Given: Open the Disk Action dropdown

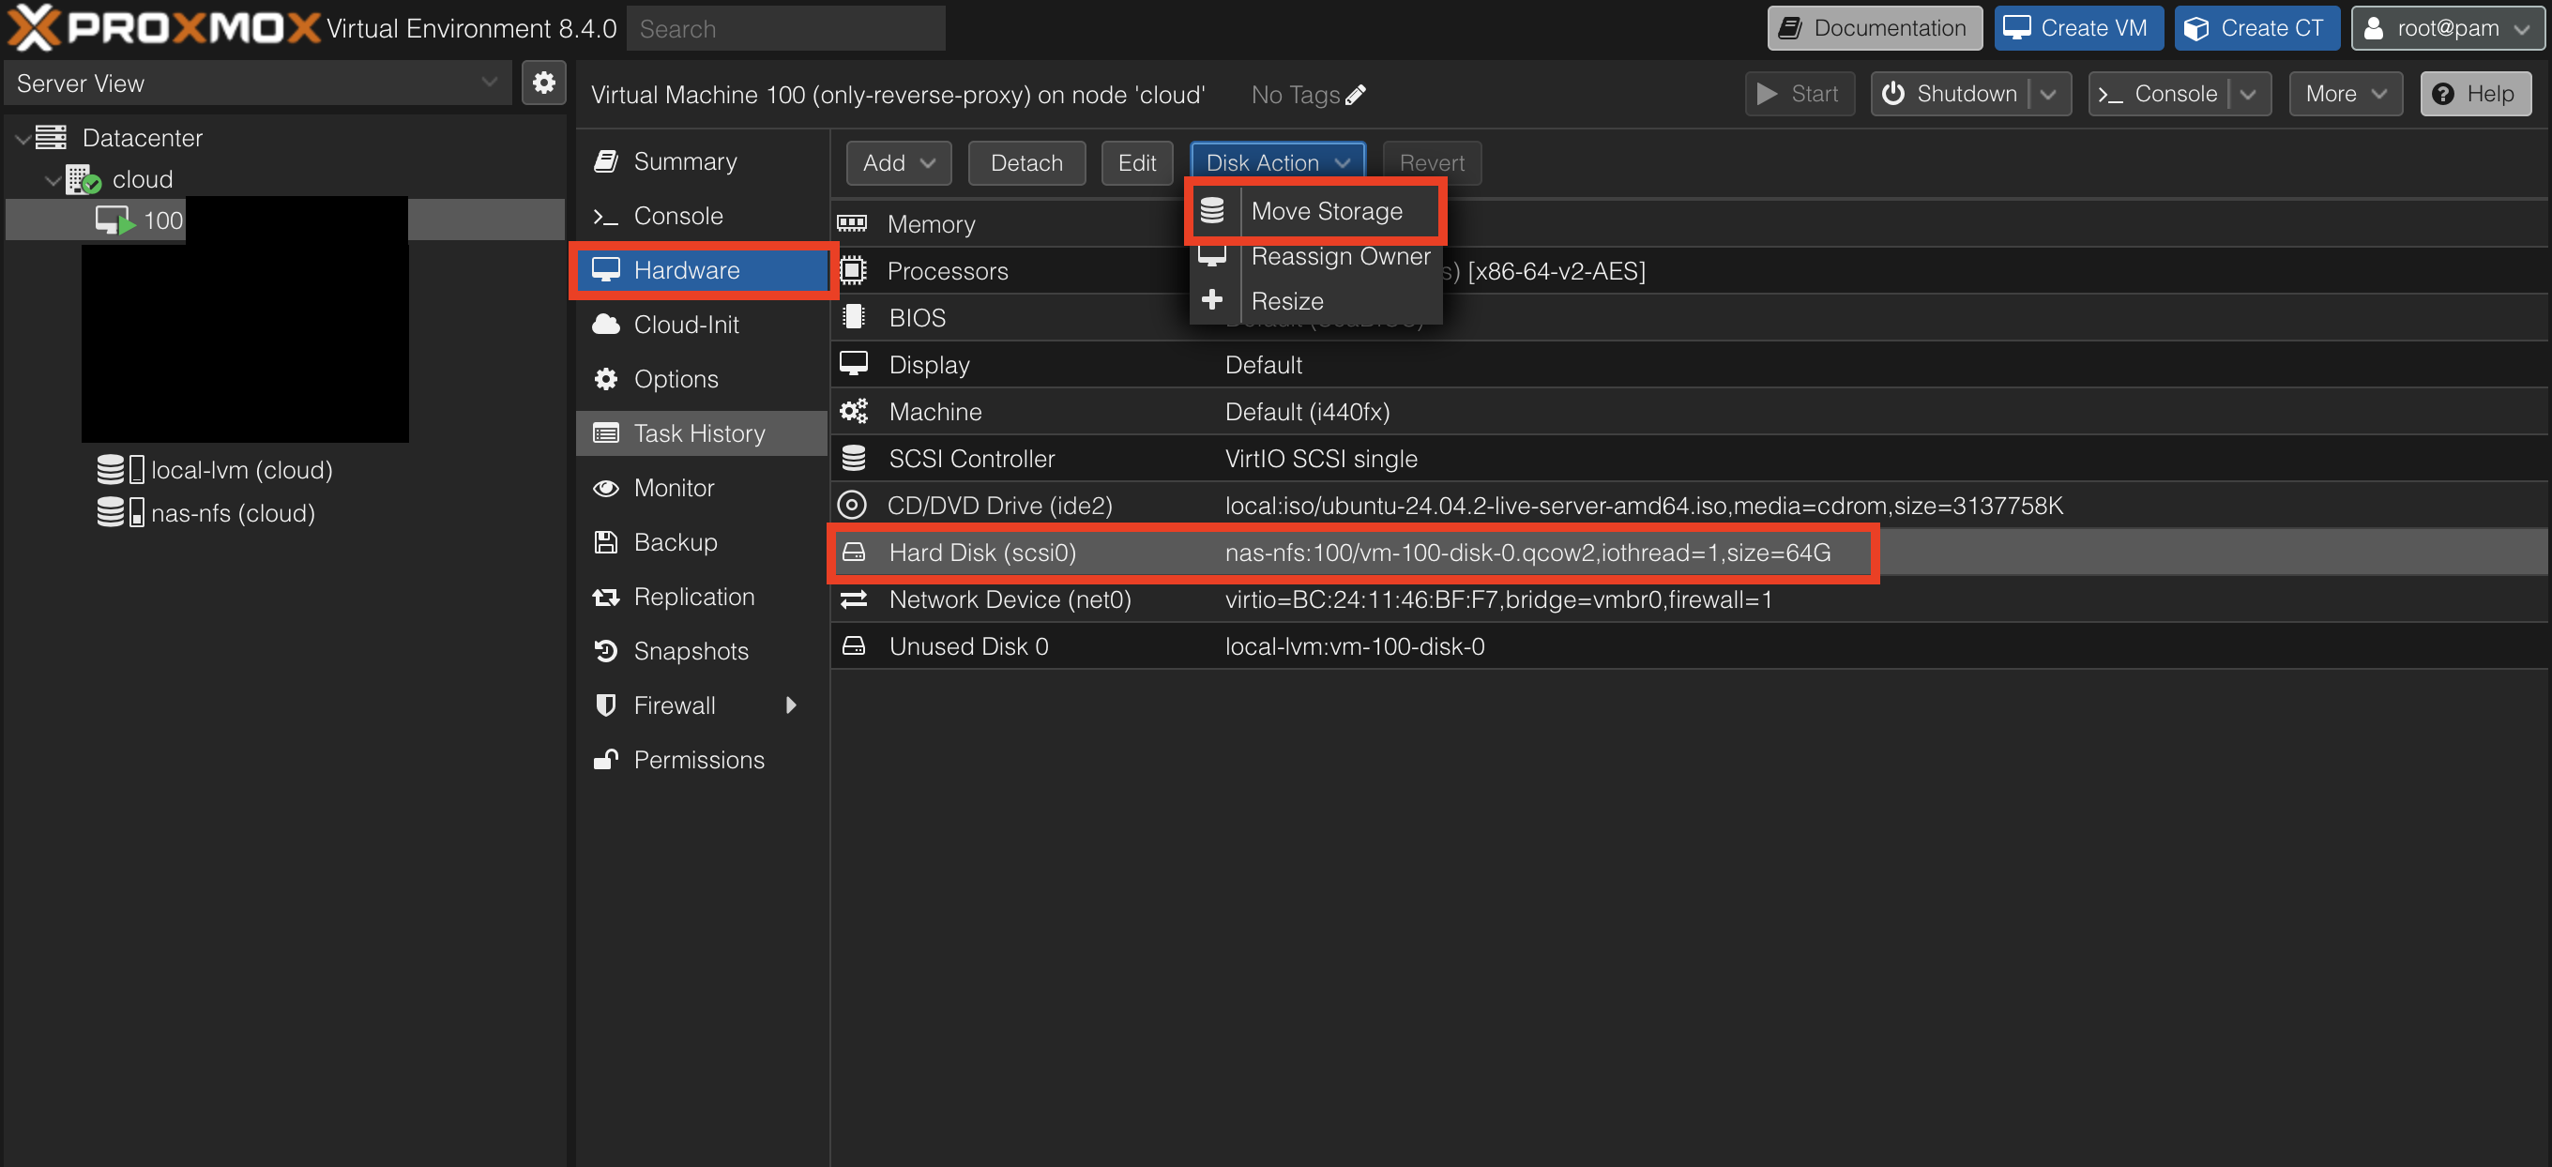Looking at the screenshot, I should point(1277,162).
